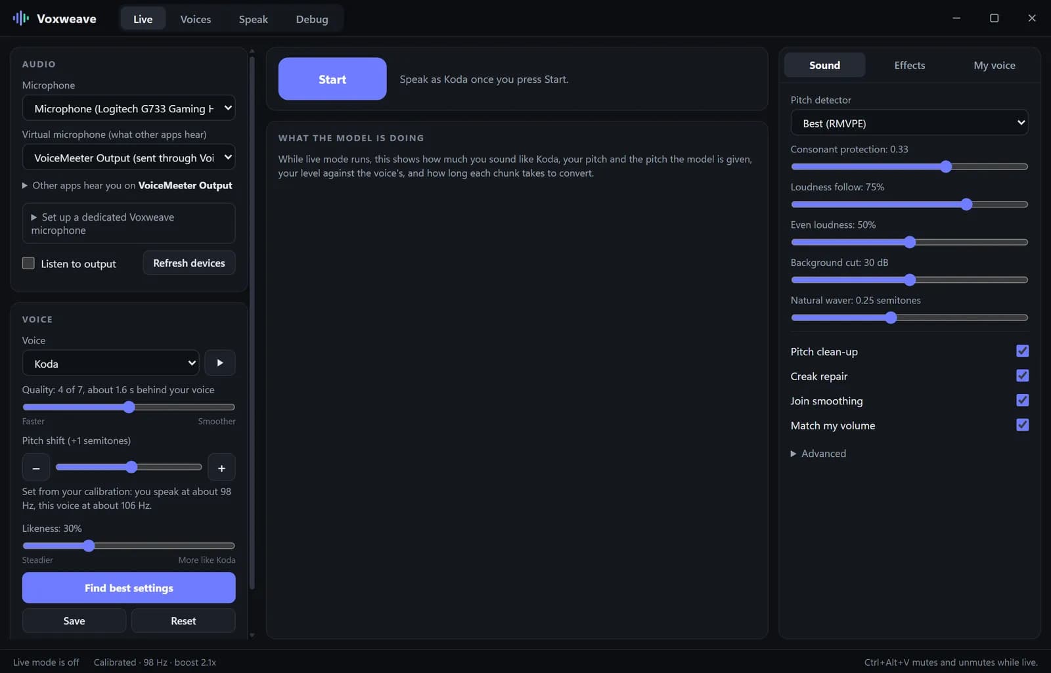This screenshot has height=673, width=1051.
Task: Toggle Listen to output checkbox
Action: point(28,263)
